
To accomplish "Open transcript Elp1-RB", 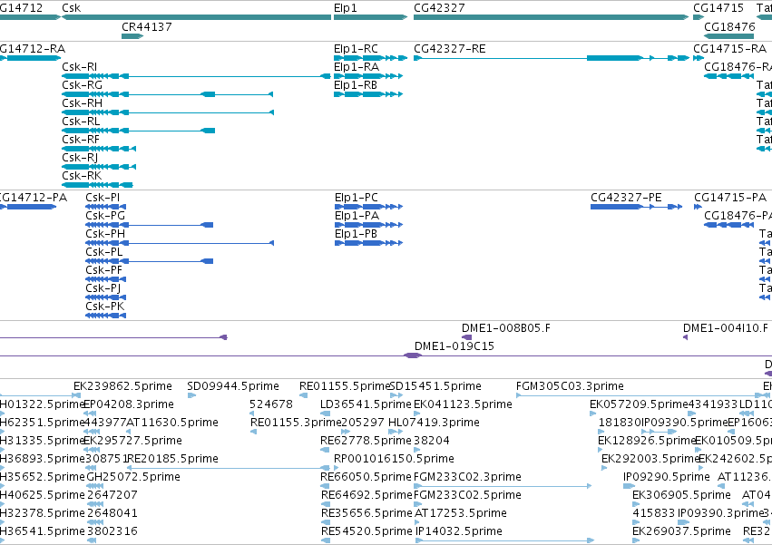I will 368,94.
